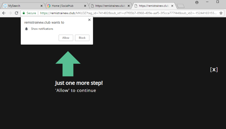Click the [x] close on the page
The image size is (226, 129).
pos(214,70)
